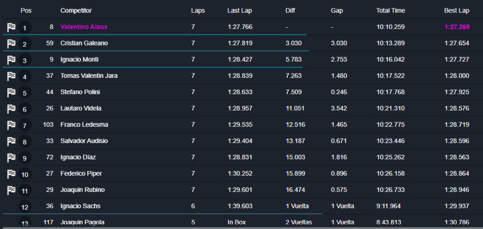
Task: Click position badge 12 for Ignacio Sachs
Action: tap(25, 207)
